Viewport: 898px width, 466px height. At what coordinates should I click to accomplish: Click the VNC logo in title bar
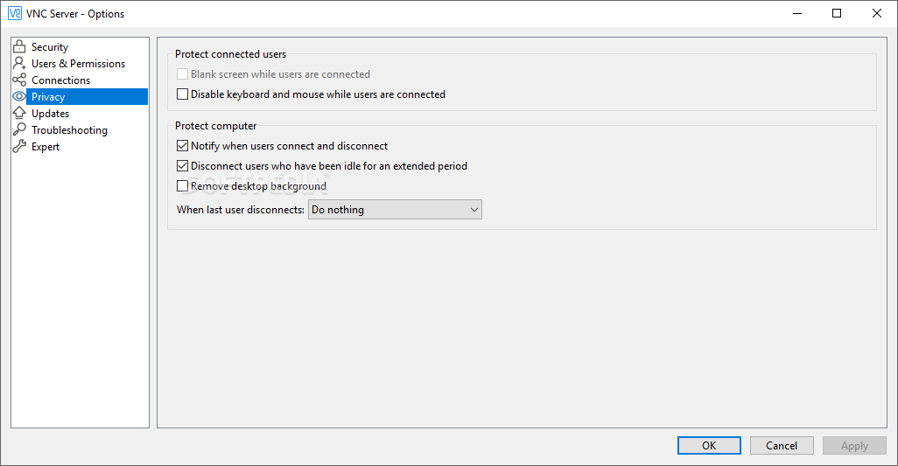(x=15, y=13)
